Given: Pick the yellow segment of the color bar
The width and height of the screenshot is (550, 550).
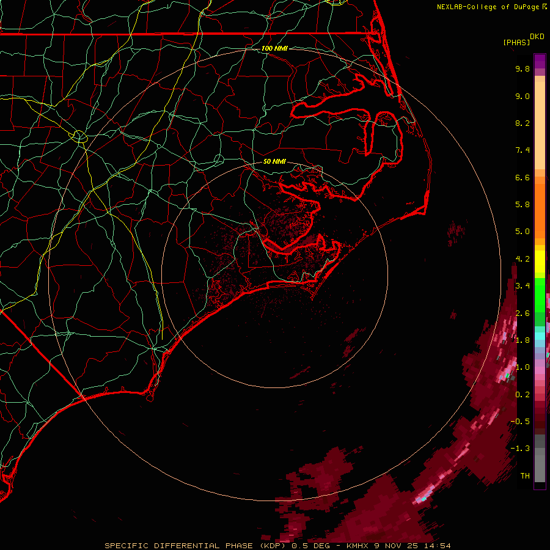Looking at the screenshot, I should pos(540,262).
